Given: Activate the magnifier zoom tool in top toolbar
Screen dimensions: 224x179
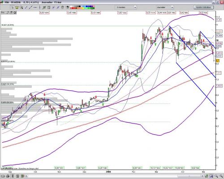Looking at the screenshot, I should (x=22, y=7).
